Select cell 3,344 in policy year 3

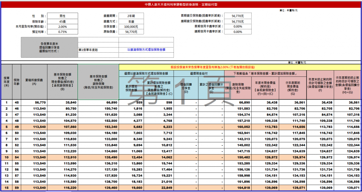(158, 115)
